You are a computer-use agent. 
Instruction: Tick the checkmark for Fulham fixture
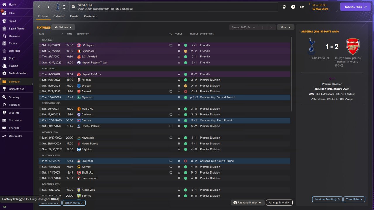coord(40,80)
